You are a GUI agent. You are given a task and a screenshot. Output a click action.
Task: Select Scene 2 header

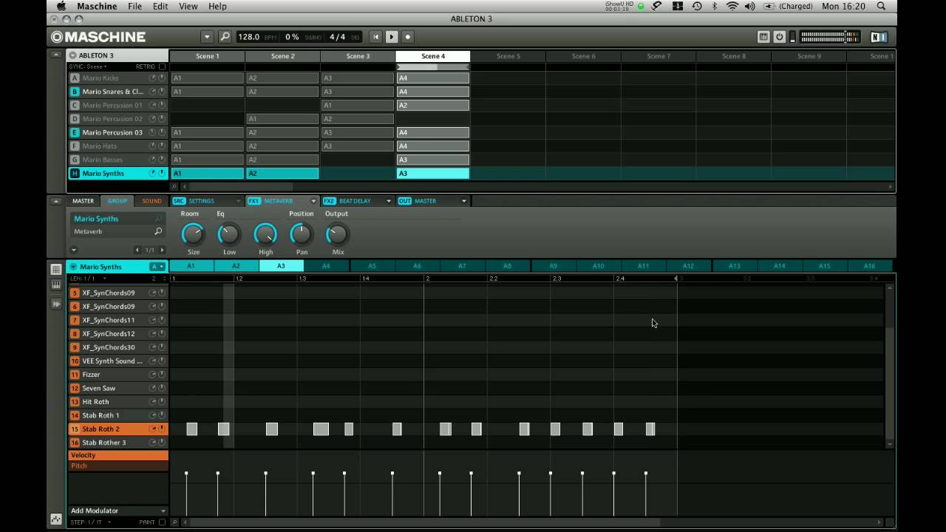(x=282, y=56)
